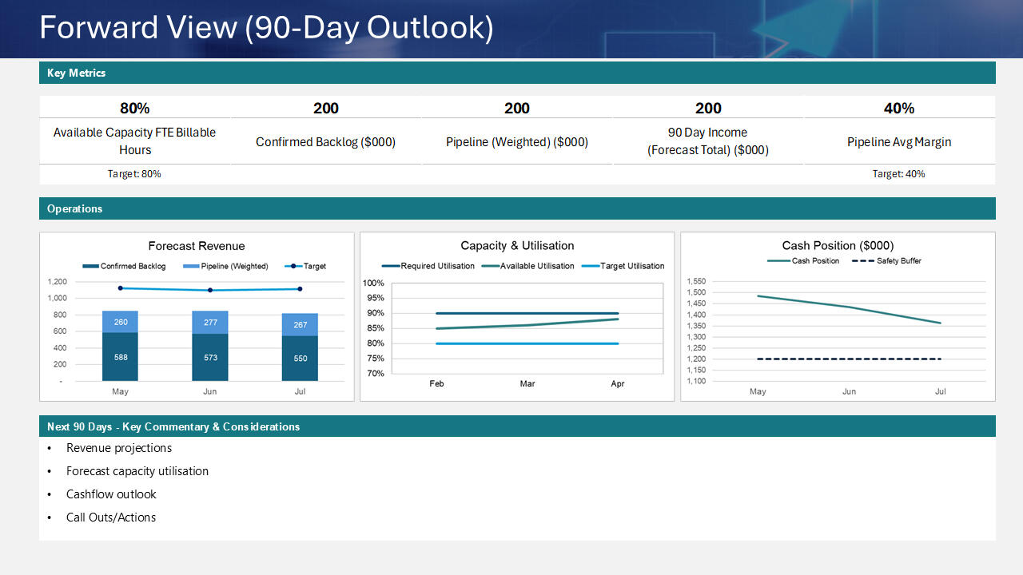
Task: Select the Pipeline Avg Margin metric label
Action: (899, 142)
